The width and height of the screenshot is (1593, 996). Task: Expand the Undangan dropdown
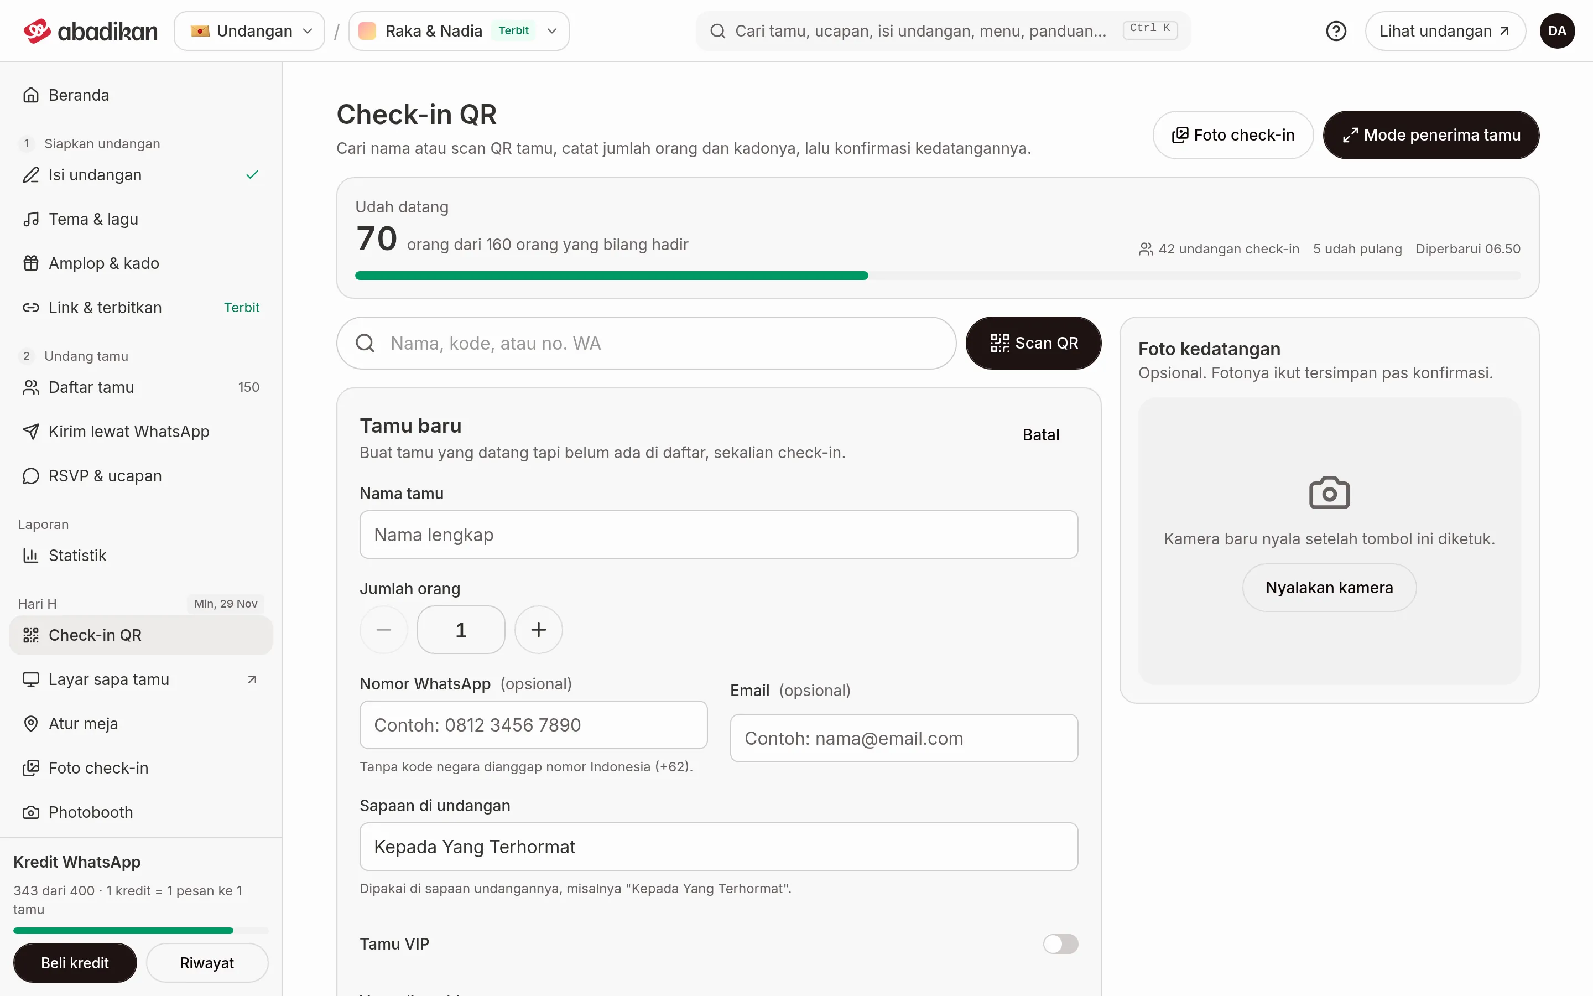pyautogui.click(x=249, y=31)
